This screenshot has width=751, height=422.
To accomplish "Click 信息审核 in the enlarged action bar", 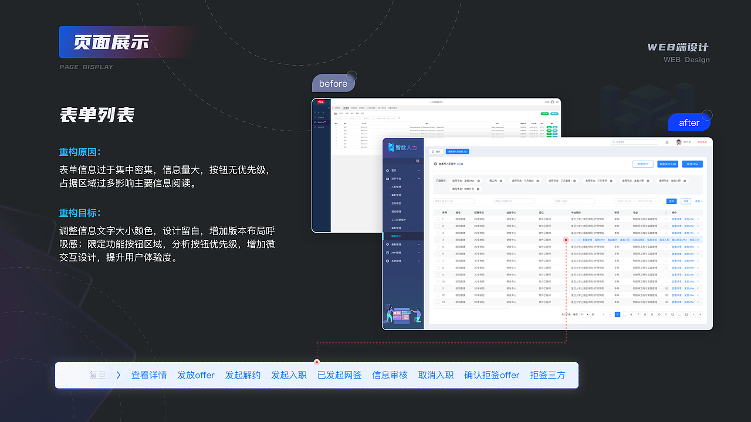I will [x=390, y=375].
